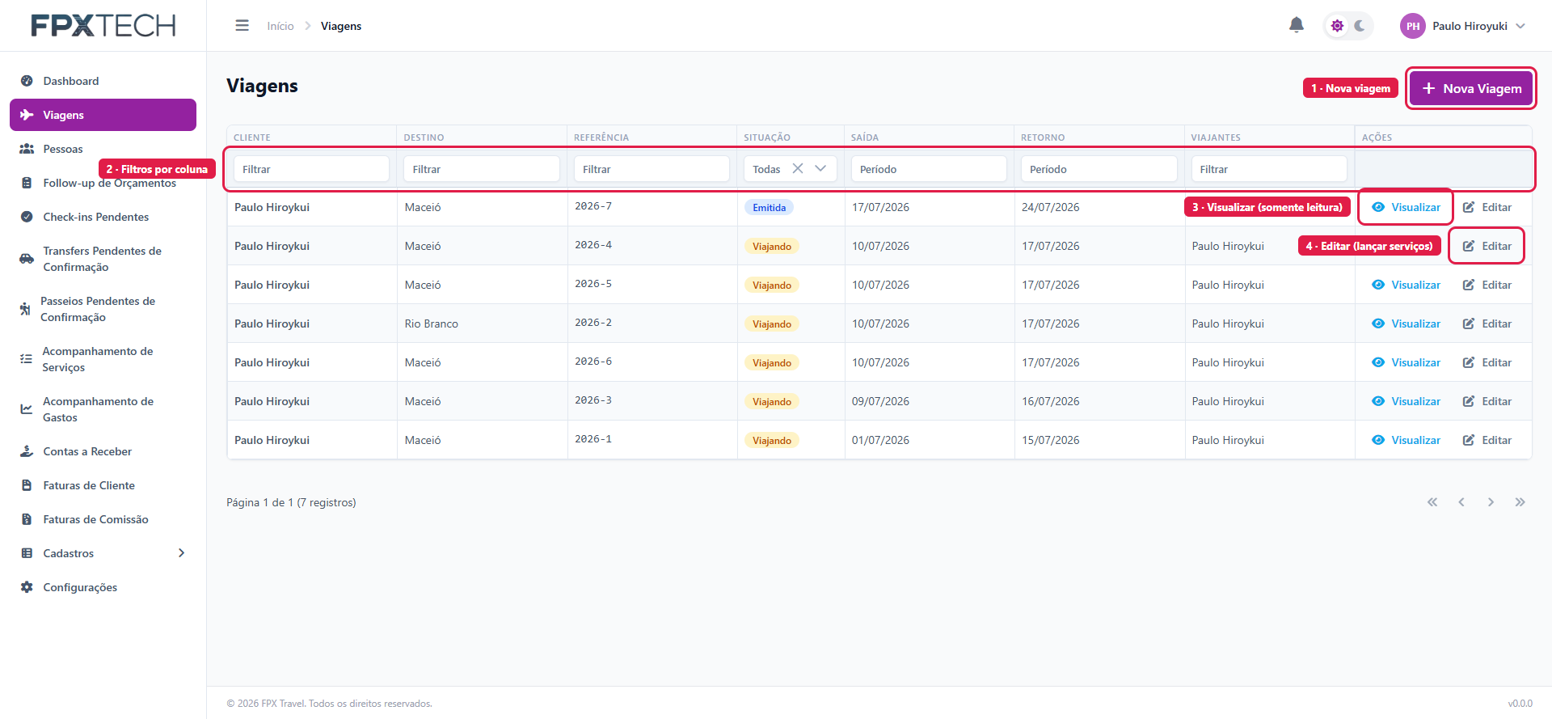The width and height of the screenshot is (1552, 719).
Task: Editar trip 2026-2 to Rio Branco
Action: pyautogui.click(x=1487, y=324)
